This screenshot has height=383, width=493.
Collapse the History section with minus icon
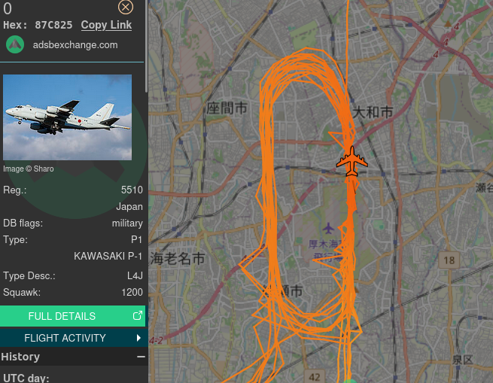pos(142,357)
